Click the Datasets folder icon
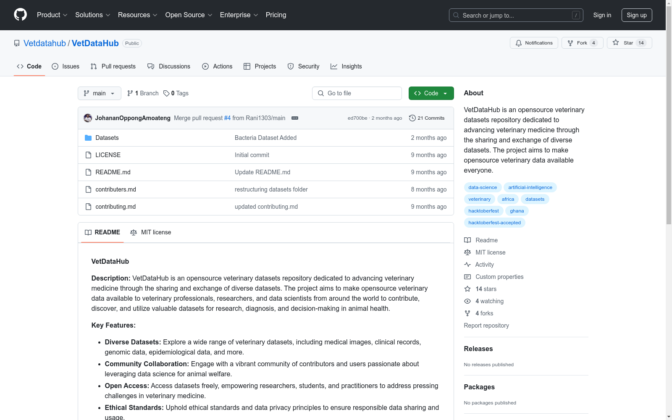Image resolution: width=672 pixels, height=420 pixels. [88, 138]
